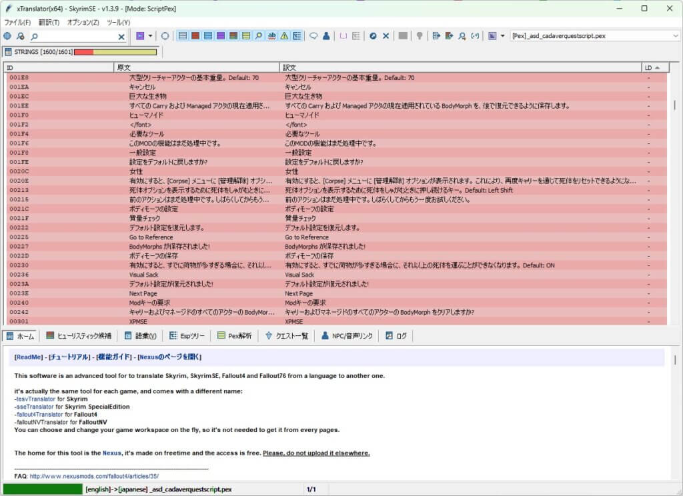The height and width of the screenshot is (496, 683).
Task: Expand the purple mode button dropdown arrow
Action: click(x=150, y=36)
